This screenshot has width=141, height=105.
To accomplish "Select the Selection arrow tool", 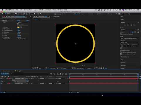I will click(5, 14).
